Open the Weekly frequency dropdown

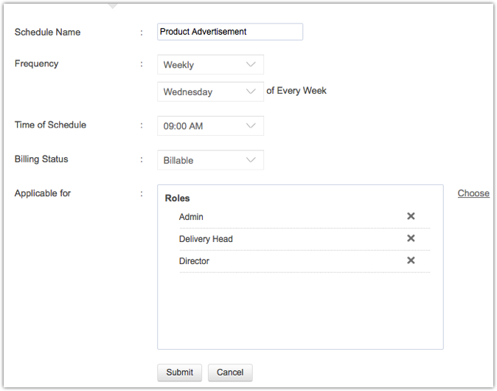point(210,65)
